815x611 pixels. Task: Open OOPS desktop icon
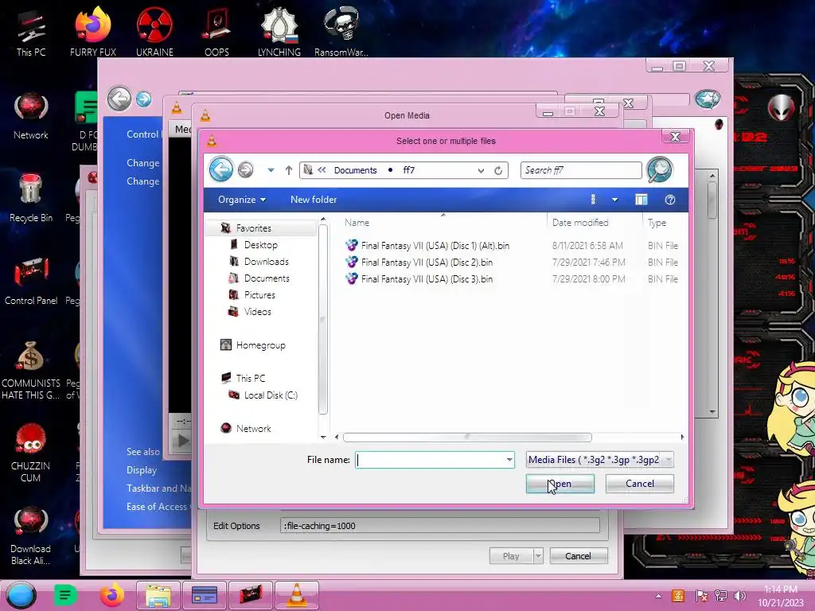pyautogui.click(x=216, y=32)
